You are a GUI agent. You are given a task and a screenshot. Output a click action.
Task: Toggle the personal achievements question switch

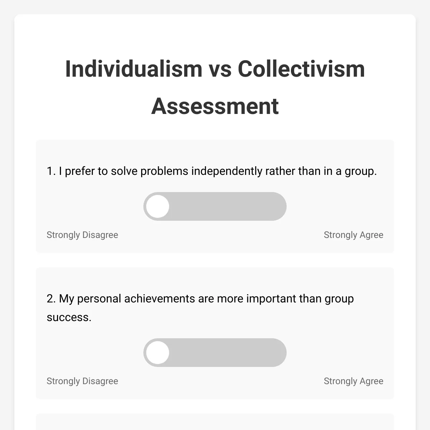pos(215,353)
